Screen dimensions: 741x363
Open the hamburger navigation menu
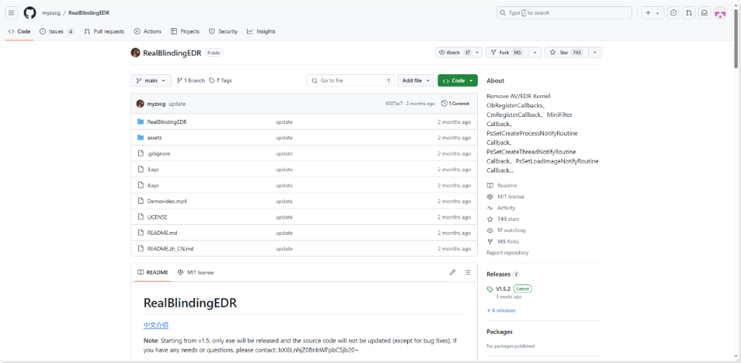pos(11,13)
